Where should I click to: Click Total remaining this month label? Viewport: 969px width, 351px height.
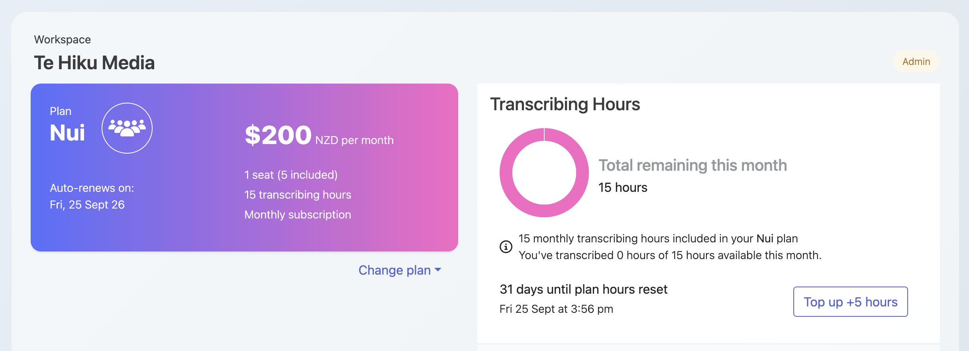point(693,165)
